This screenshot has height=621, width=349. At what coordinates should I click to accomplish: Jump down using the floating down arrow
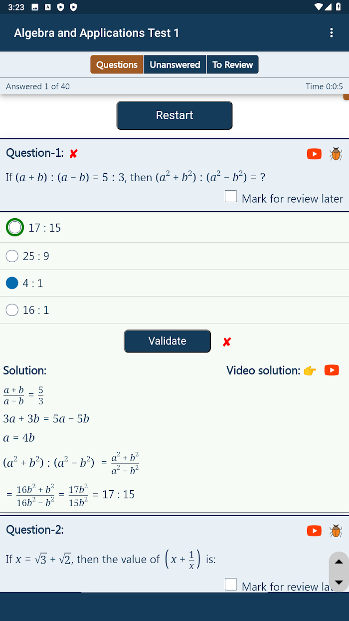pyautogui.click(x=339, y=582)
